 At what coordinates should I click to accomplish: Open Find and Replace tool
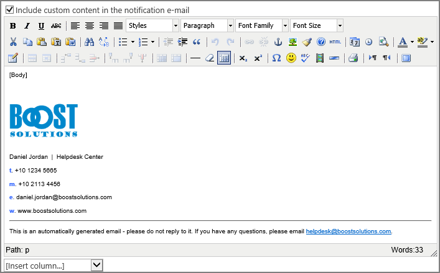(104, 42)
